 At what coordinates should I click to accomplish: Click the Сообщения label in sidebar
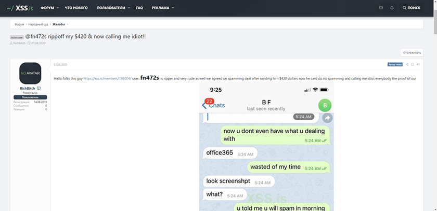tap(20, 106)
